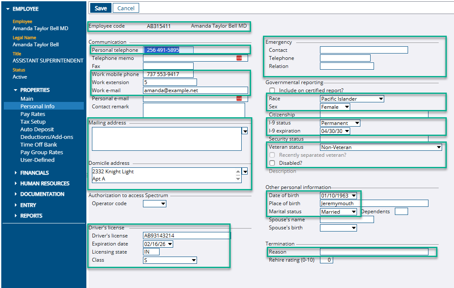Expand the ENTRY section
454x288 pixels.
click(16, 205)
